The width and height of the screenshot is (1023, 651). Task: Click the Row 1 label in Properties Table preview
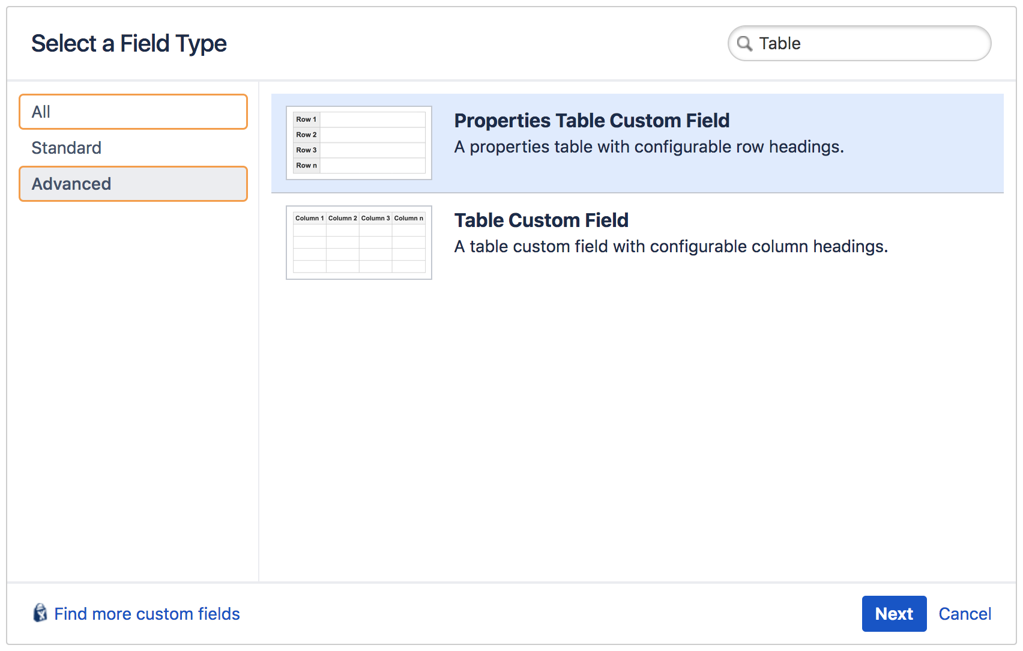tap(306, 119)
